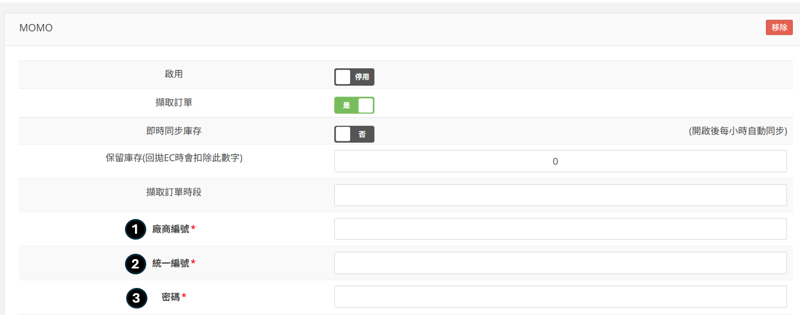Click the numbered badge 2 icon
Viewport: 800px width, 315px height.
tap(135, 264)
